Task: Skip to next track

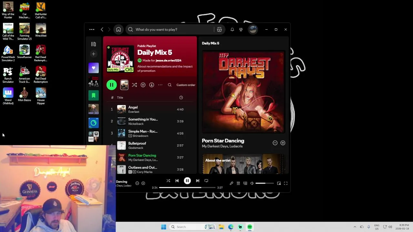Action: [197, 181]
